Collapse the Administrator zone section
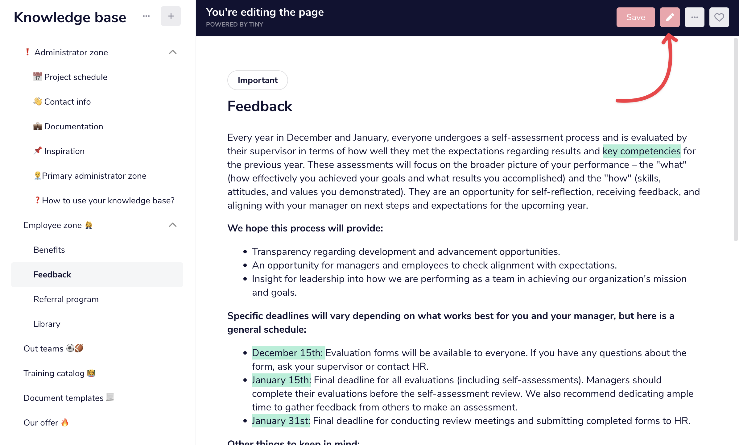Image resolution: width=739 pixels, height=445 pixels. coord(173,52)
